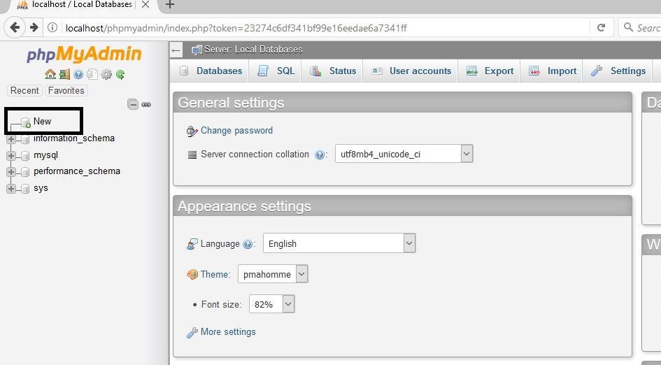Open the Font size 82% dropdown

pos(272,304)
